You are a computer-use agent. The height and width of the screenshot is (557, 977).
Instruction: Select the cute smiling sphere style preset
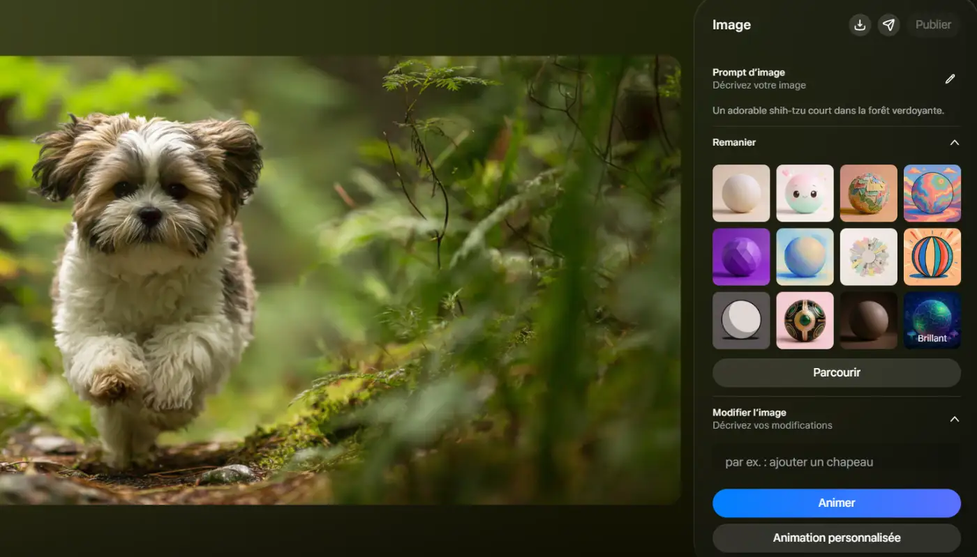click(x=805, y=193)
